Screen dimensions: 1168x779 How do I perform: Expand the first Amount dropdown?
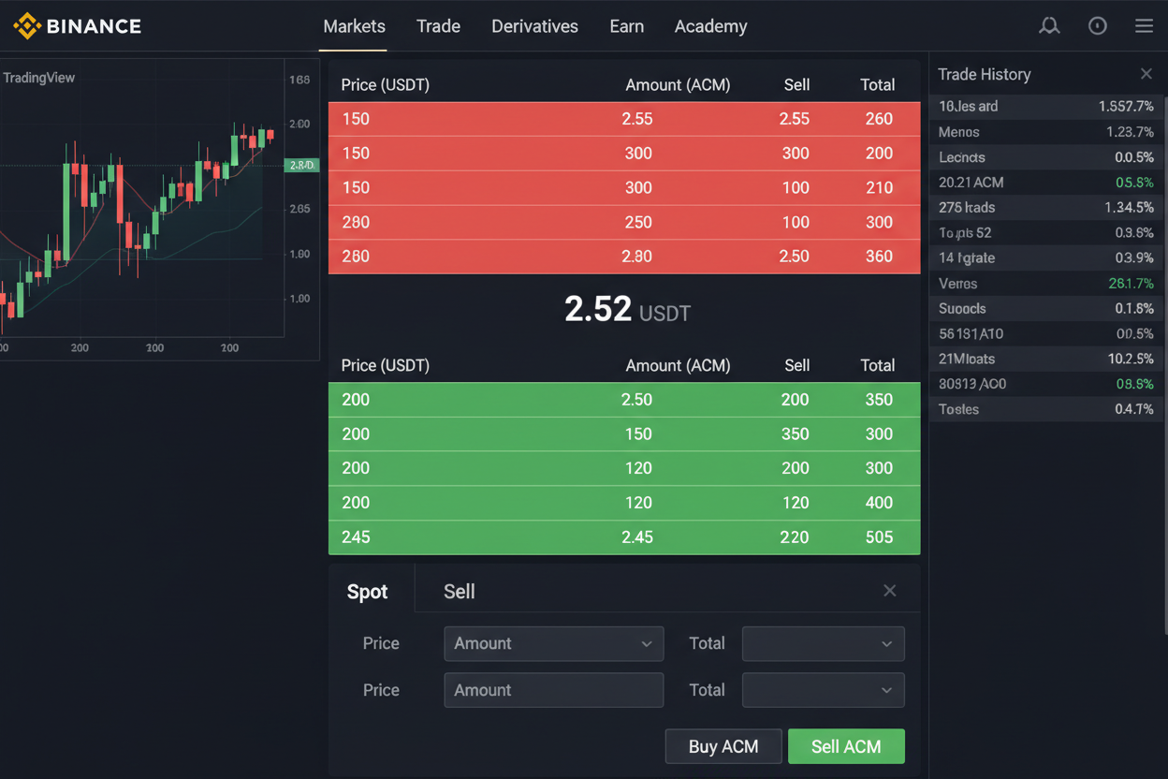click(x=553, y=643)
